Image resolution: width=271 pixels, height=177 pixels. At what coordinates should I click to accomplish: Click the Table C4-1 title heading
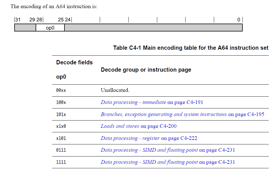(191, 48)
